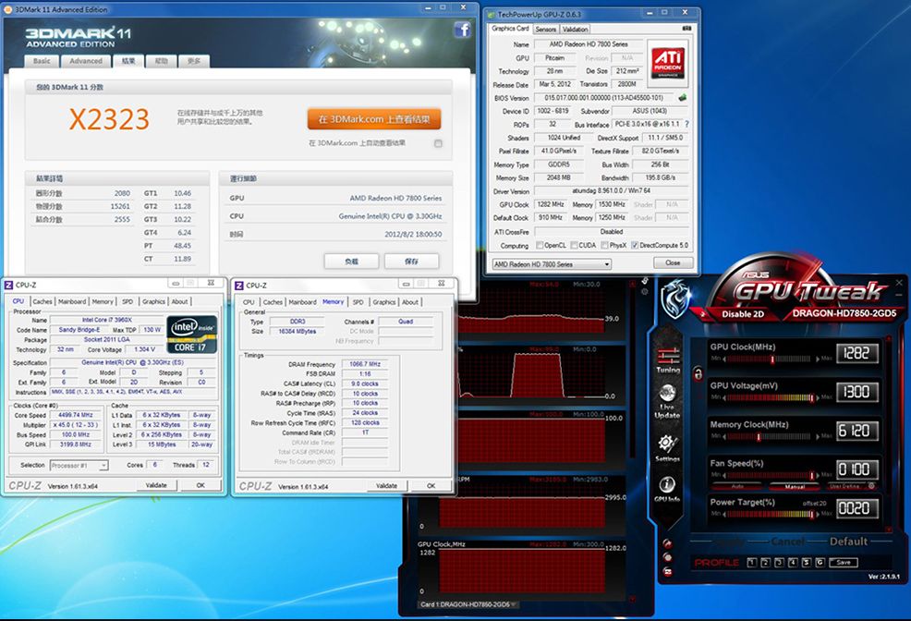This screenshot has height=621, width=911.
Task: Click the GPU-Z window title icon
Action: (x=491, y=14)
